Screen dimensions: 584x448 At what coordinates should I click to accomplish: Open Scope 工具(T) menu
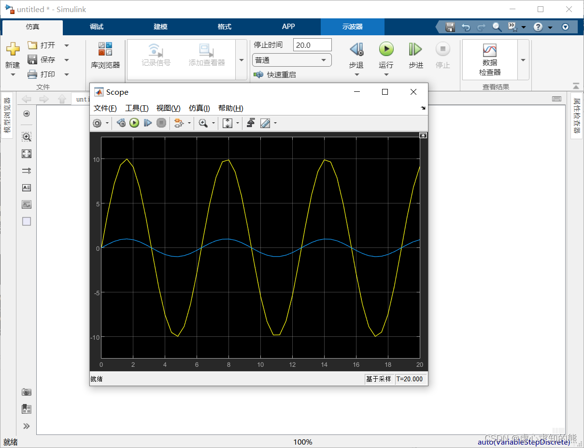pos(137,108)
